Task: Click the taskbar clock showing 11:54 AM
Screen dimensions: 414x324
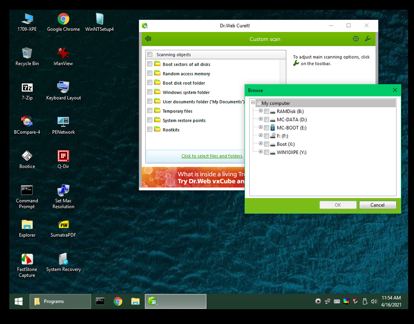Action: [391, 301]
